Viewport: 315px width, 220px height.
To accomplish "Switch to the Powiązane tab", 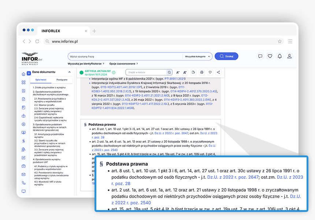I will point(62,80).
